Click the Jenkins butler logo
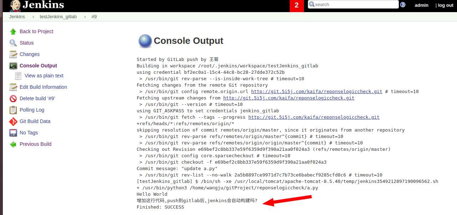This screenshot has height=215, width=457. click(15, 6)
